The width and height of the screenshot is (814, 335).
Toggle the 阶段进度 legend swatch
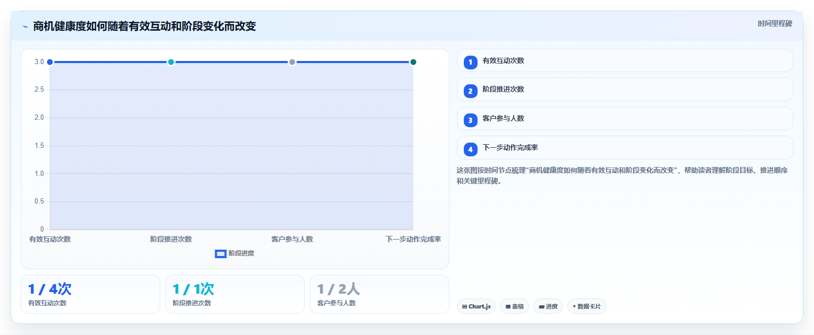pos(221,253)
